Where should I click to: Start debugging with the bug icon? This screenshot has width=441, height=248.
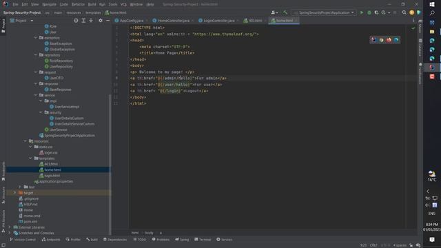tap(369, 12)
